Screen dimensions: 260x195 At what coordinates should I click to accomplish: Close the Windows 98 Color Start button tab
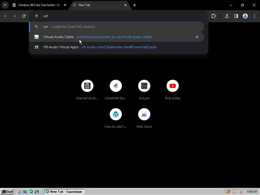65,5
